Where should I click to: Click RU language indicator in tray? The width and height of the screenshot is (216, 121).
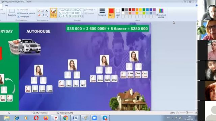[168, 118]
